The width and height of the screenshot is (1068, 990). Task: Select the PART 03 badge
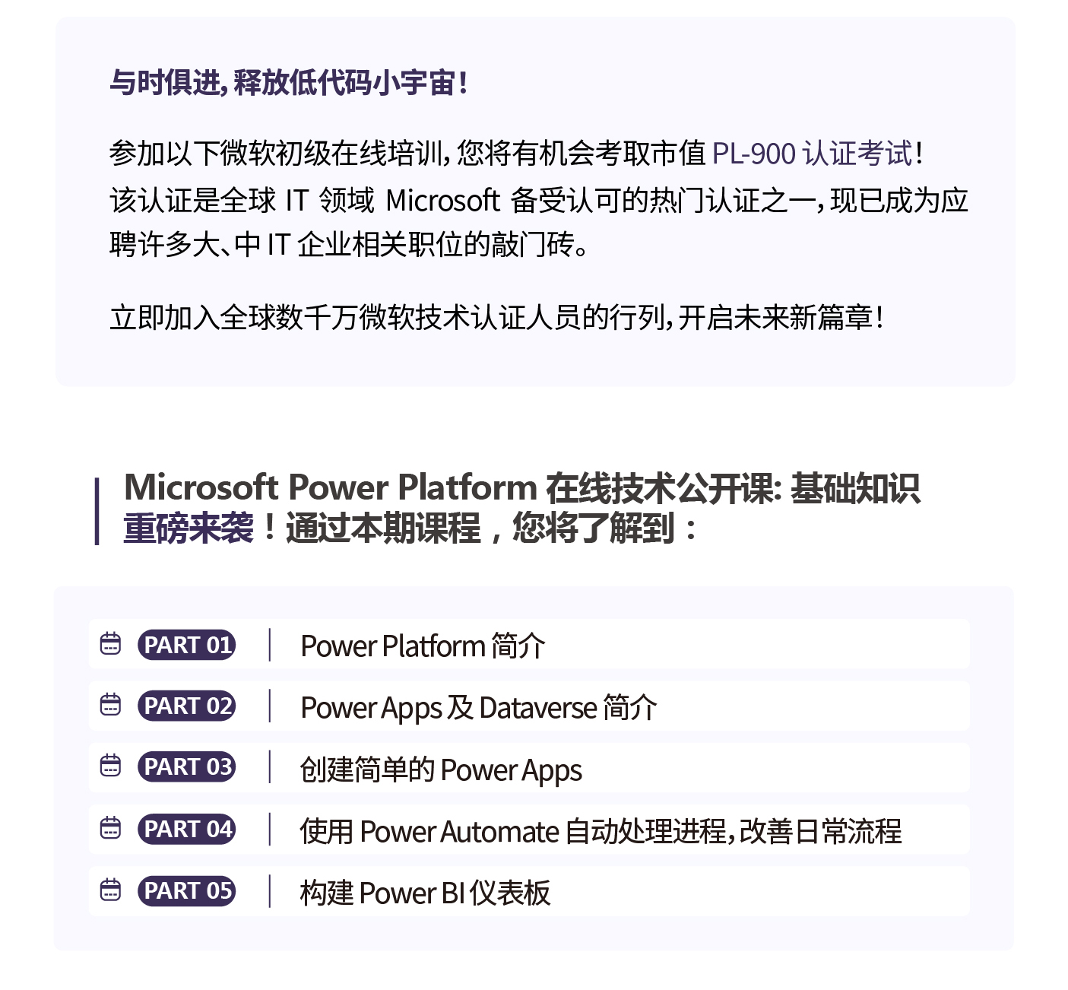pyautogui.click(x=186, y=766)
